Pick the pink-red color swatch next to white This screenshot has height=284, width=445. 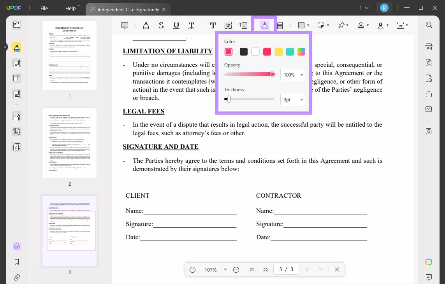coord(267,52)
